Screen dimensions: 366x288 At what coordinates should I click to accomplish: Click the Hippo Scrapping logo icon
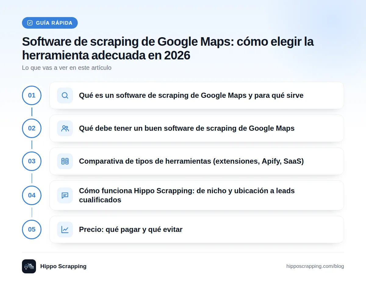[x=29, y=266]
